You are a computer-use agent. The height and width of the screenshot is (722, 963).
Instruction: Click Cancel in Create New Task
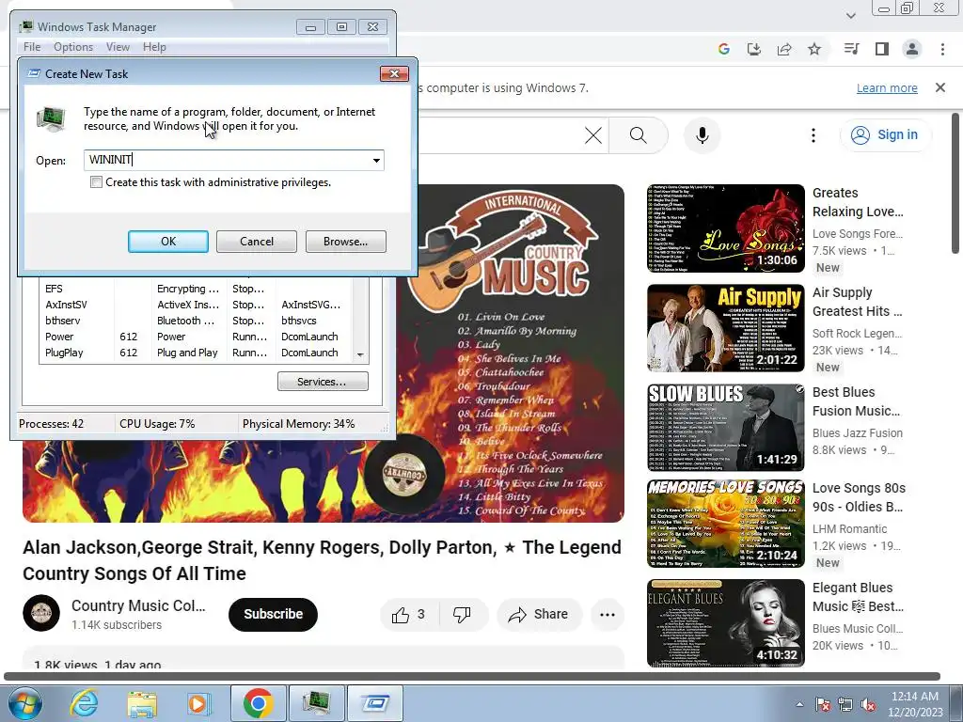tap(257, 242)
